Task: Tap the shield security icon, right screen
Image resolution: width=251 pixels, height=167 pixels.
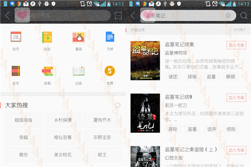Action: point(179,4)
